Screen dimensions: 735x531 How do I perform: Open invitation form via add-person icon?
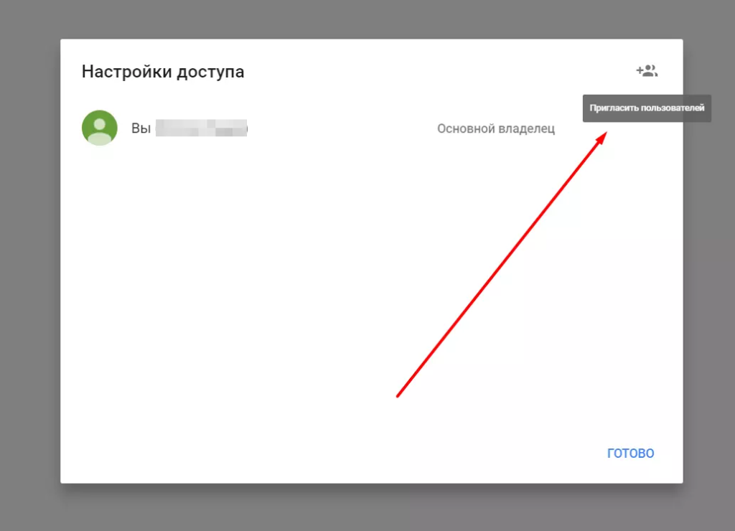(x=647, y=71)
